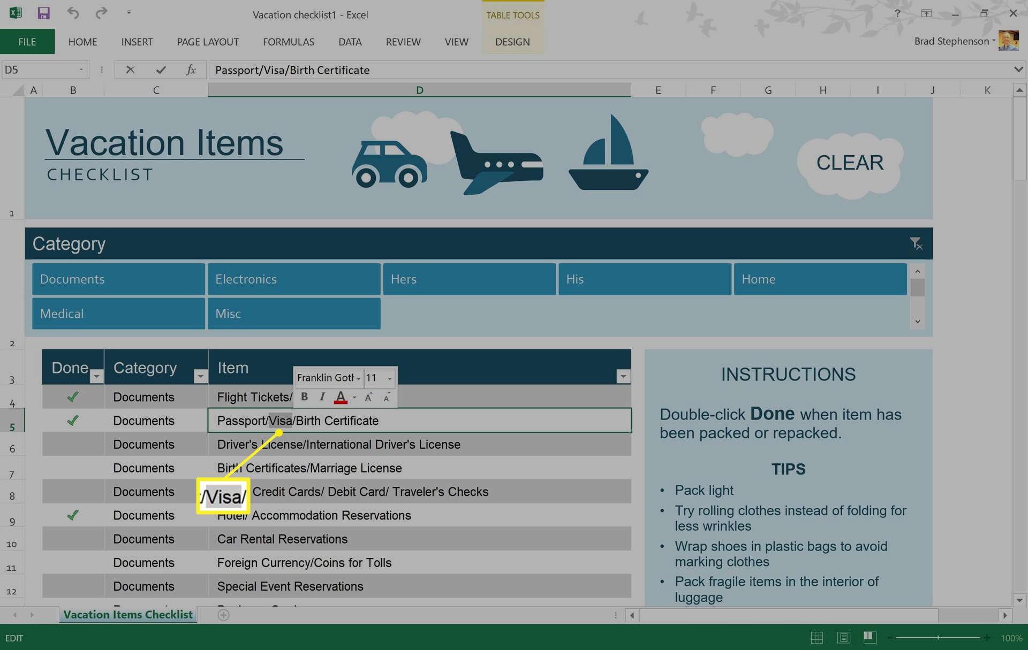This screenshot has height=650, width=1028.
Task: Toggle Bold in the mini toolbar
Action: coord(304,397)
